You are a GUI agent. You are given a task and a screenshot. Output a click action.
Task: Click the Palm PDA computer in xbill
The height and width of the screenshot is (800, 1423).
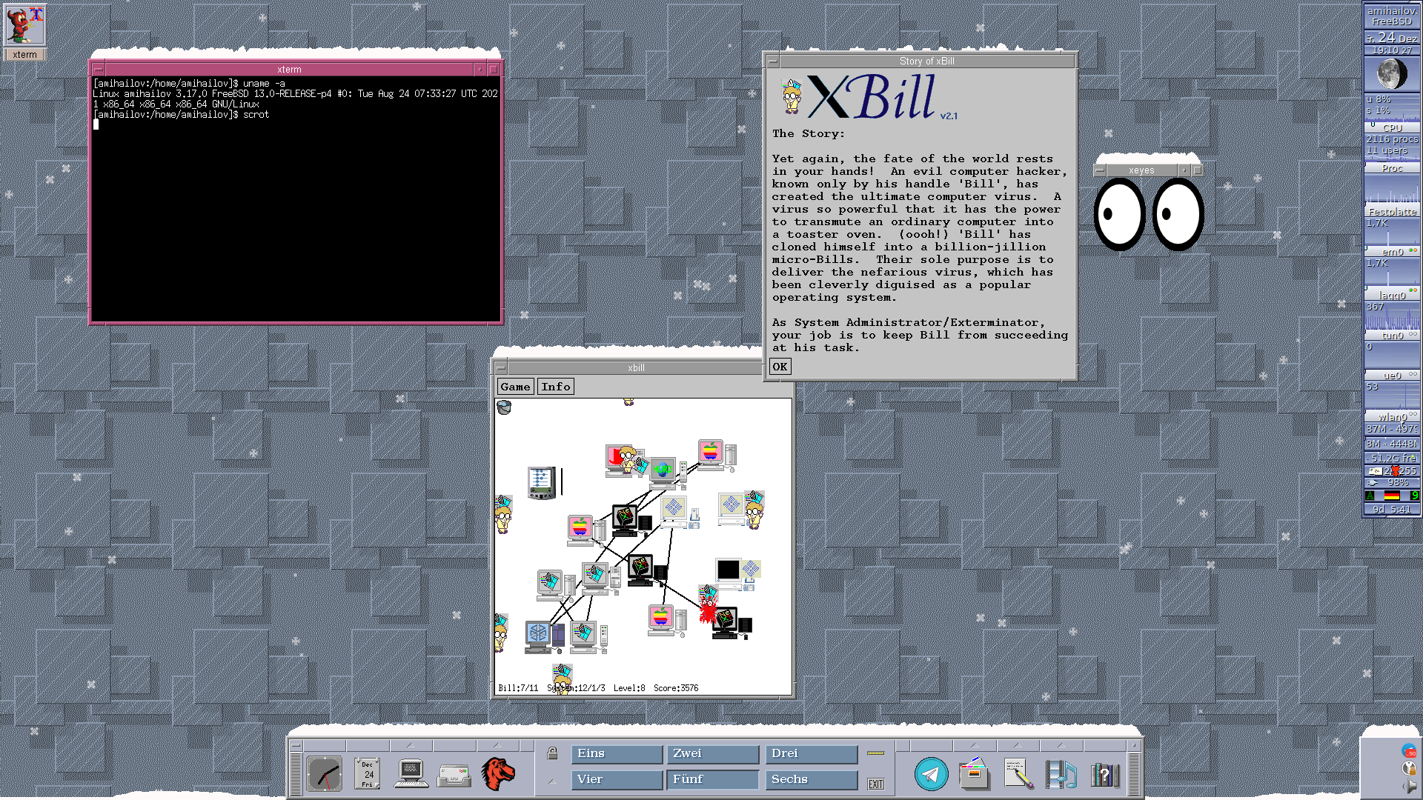pyautogui.click(x=542, y=483)
